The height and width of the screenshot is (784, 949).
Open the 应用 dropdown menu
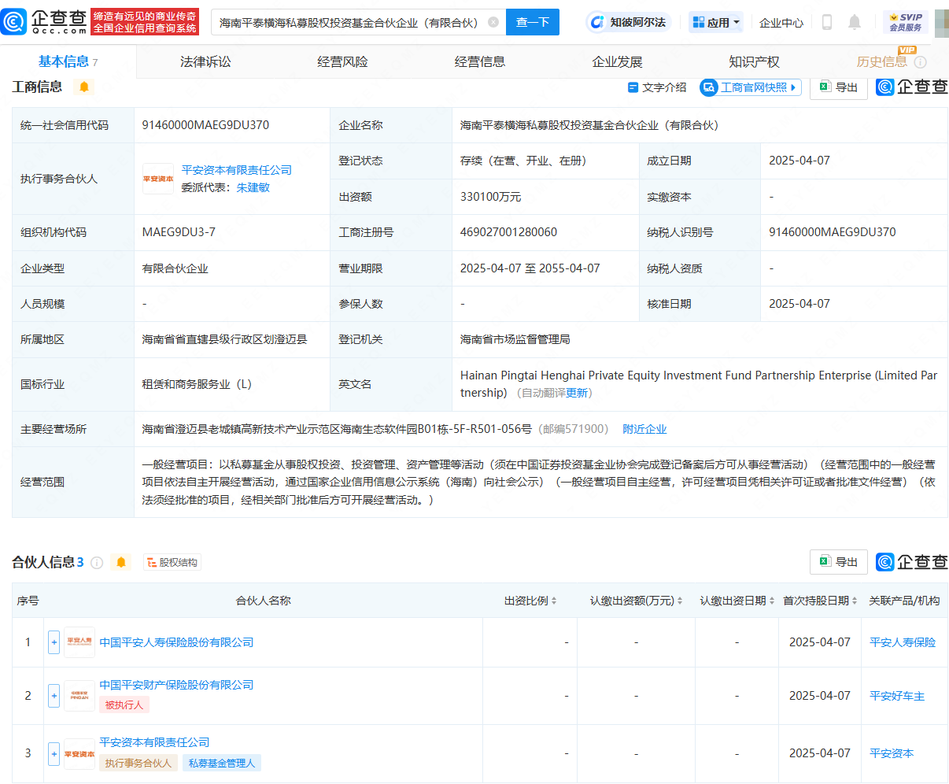[x=715, y=22]
